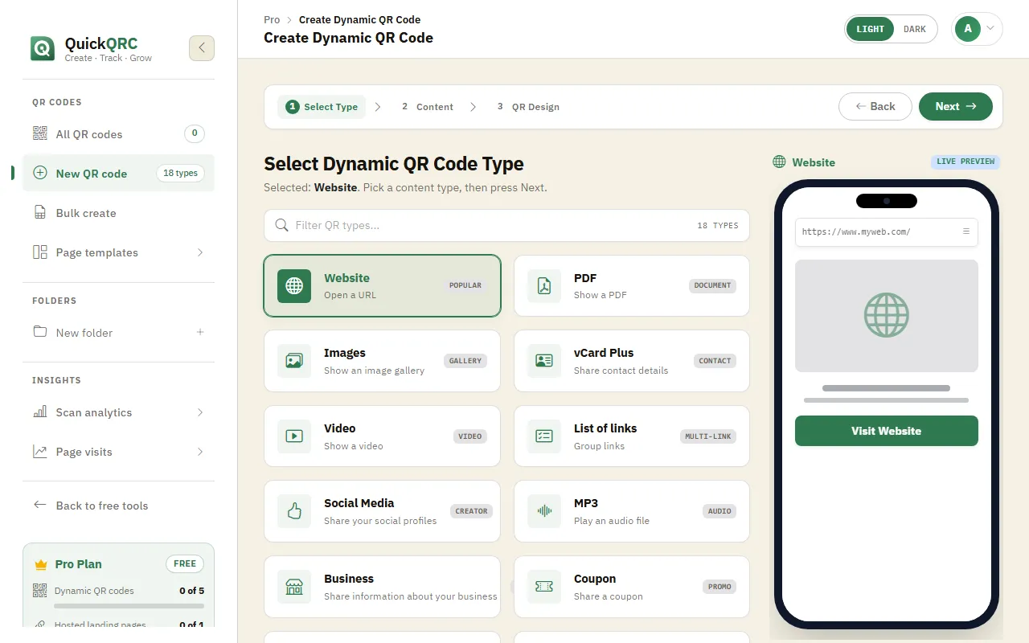Click the search magnifier icon
The width and height of the screenshot is (1029, 643).
point(282,226)
